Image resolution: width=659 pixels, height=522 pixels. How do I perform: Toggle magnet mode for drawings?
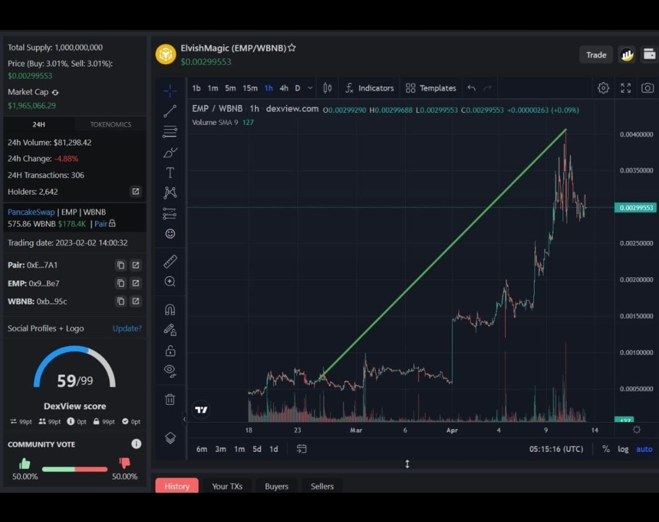170,310
